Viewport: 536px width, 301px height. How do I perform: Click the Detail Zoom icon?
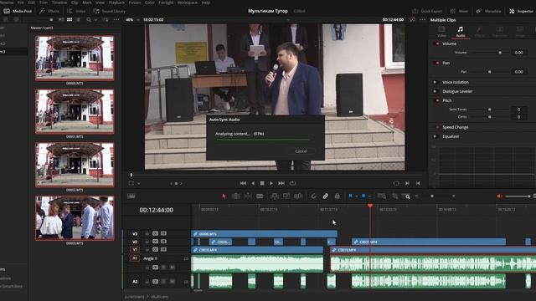(x=394, y=196)
